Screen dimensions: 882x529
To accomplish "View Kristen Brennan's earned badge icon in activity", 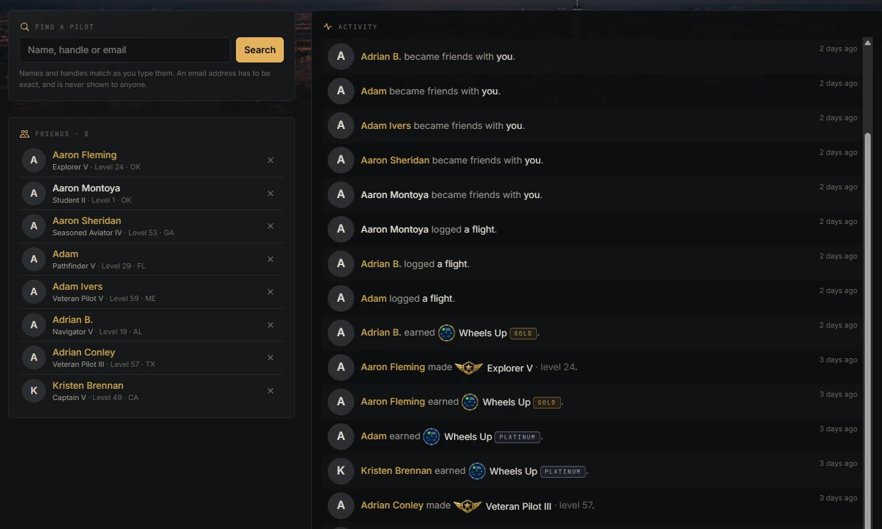I will point(477,471).
